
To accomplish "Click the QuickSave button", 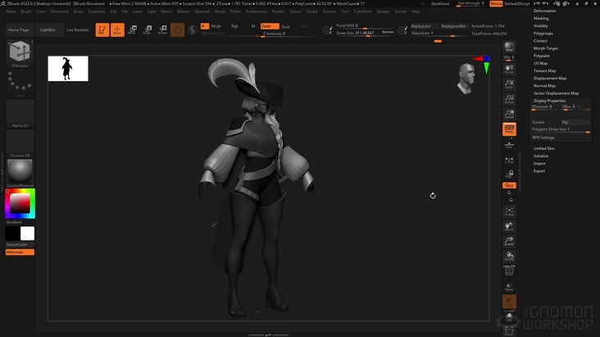I will [x=440, y=3].
